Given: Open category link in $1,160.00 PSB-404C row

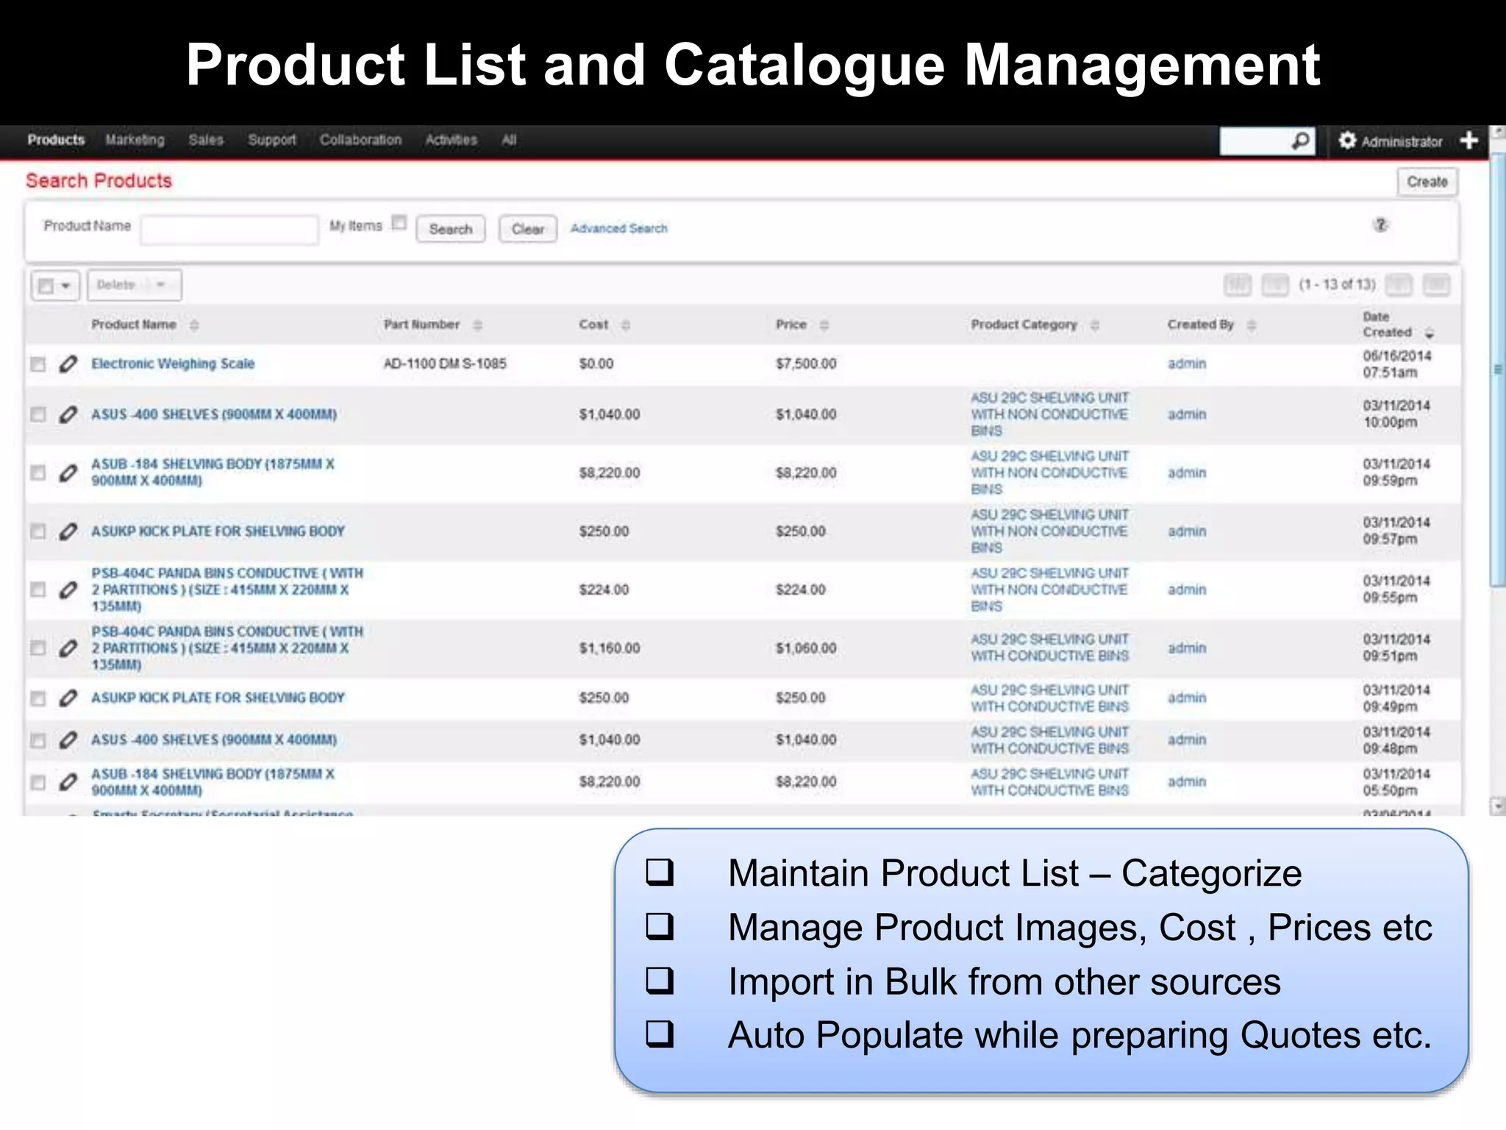Looking at the screenshot, I should (1049, 647).
